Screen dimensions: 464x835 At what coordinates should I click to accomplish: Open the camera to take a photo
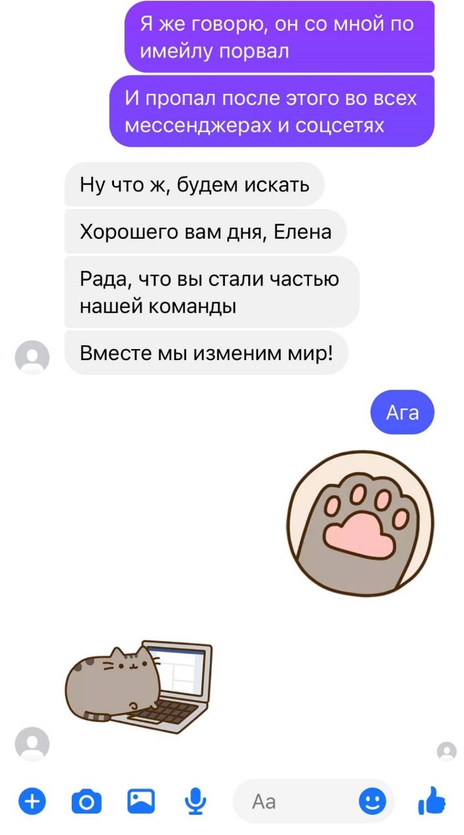click(87, 800)
